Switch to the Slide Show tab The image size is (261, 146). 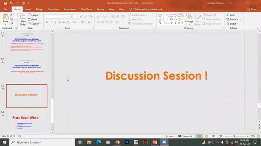pyautogui.click(x=86, y=9)
